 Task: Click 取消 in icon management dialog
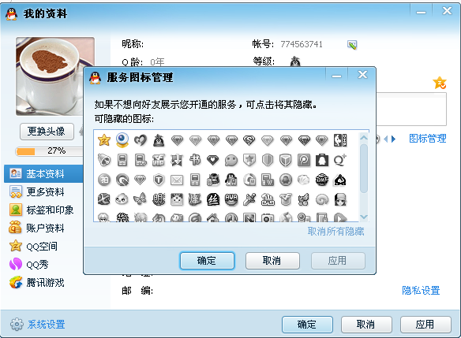click(272, 261)
